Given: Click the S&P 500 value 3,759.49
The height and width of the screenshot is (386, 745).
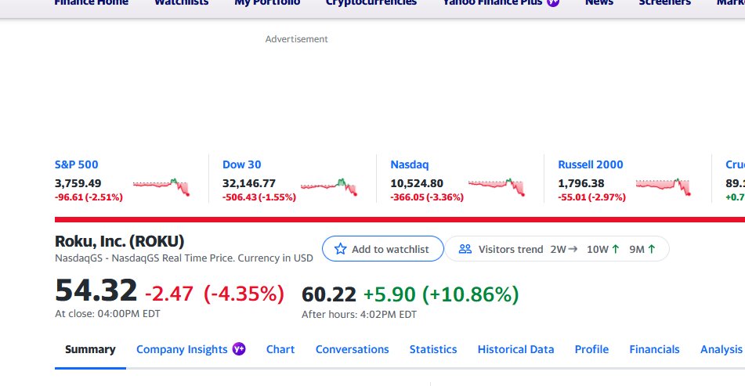Looking at the screenshot, I should click(78, 183).
